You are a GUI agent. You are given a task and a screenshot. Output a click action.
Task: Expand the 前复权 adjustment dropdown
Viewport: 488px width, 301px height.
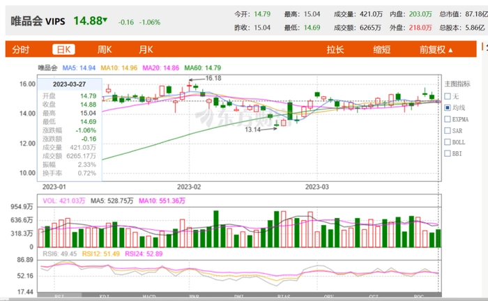pyautogui.click(x=436, y=49)
